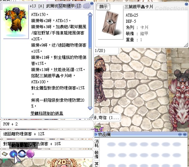Click the 精煉+13時，技能後延遲-15% line
Image resolution: width=189 pixels, height=167 pixels.
pyautogui.click(x=58, y=70)
